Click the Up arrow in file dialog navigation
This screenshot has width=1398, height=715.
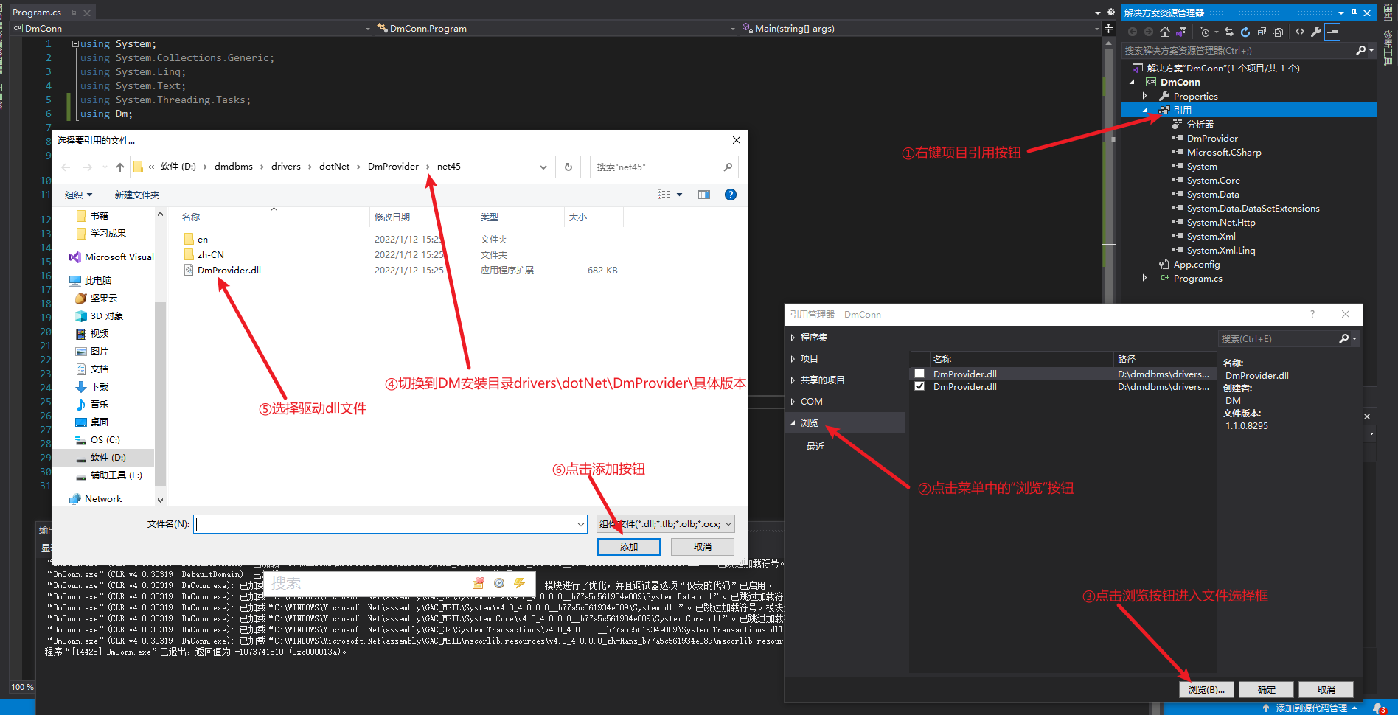pyautogui.click(x=120, y=167)
